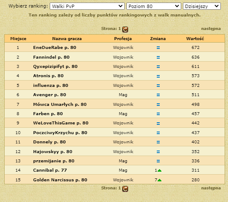Open the Dzisiejszy period dropdown
228x202 pixels.
(202, 6)
